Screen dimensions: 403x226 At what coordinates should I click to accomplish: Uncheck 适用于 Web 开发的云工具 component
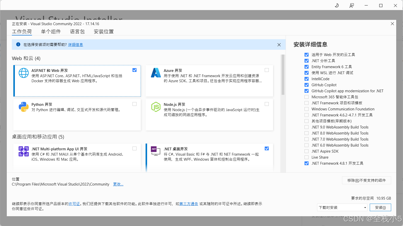point(307,55)
